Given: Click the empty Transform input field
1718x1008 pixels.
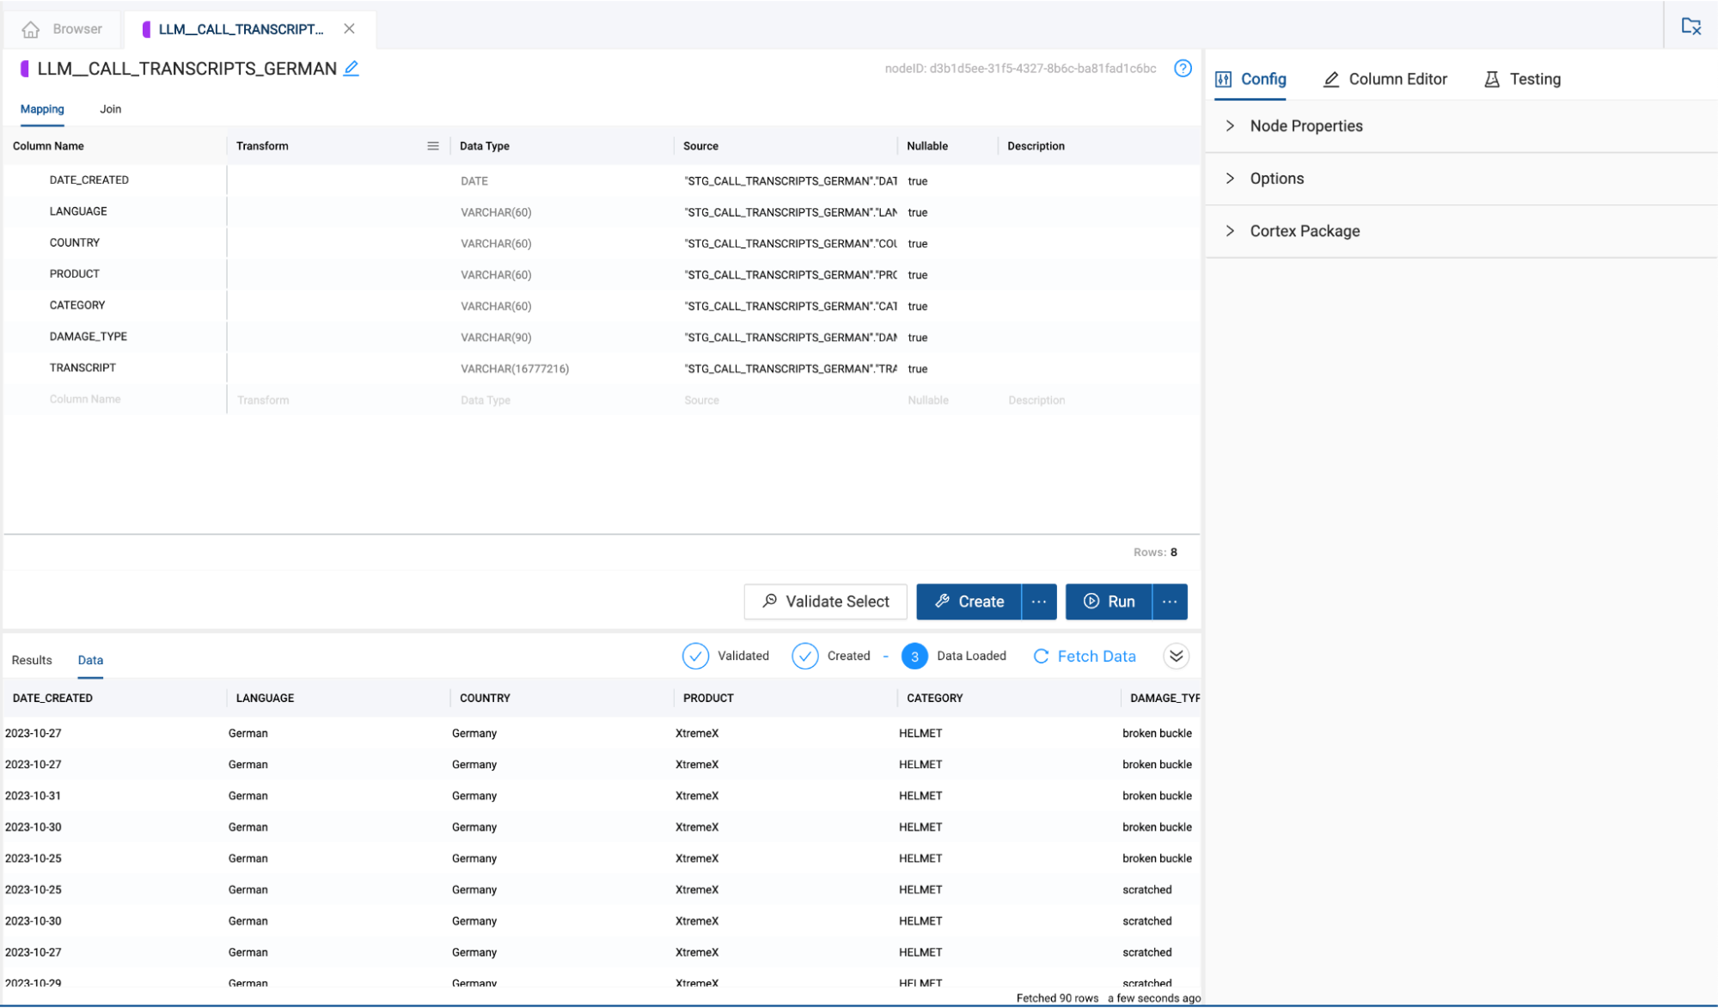Looking at the screenshot, I should (x=339, y=400).
